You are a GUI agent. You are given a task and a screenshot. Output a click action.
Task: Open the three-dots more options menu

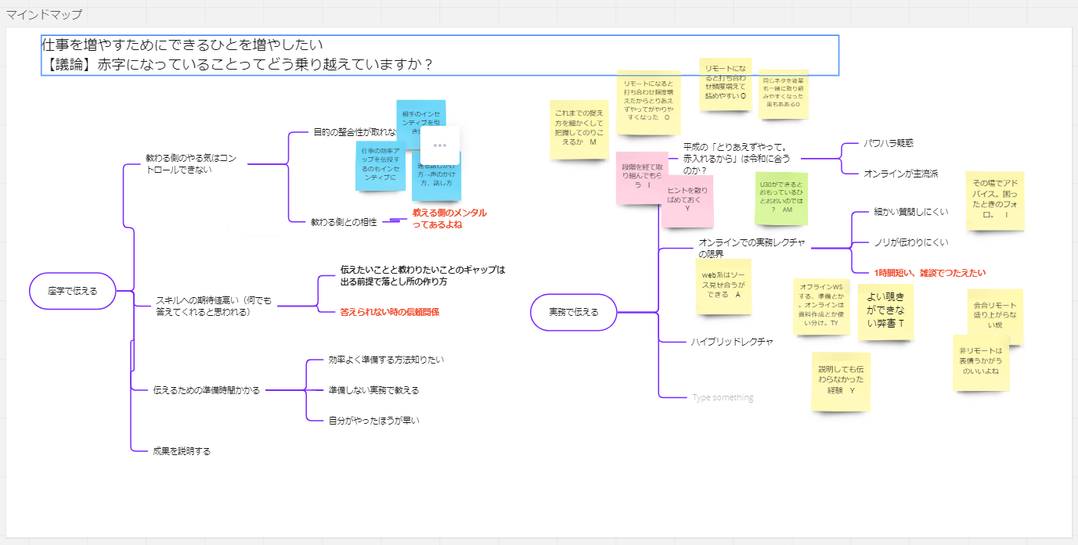pyautogui.click(x=440, y=145)
